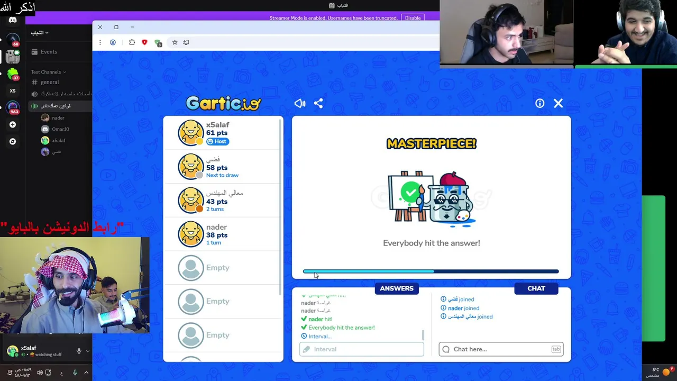This screenshot has width=677, height=381.
Task: Select the active voice channel with green bars
Action: click(x=60, y=106)
